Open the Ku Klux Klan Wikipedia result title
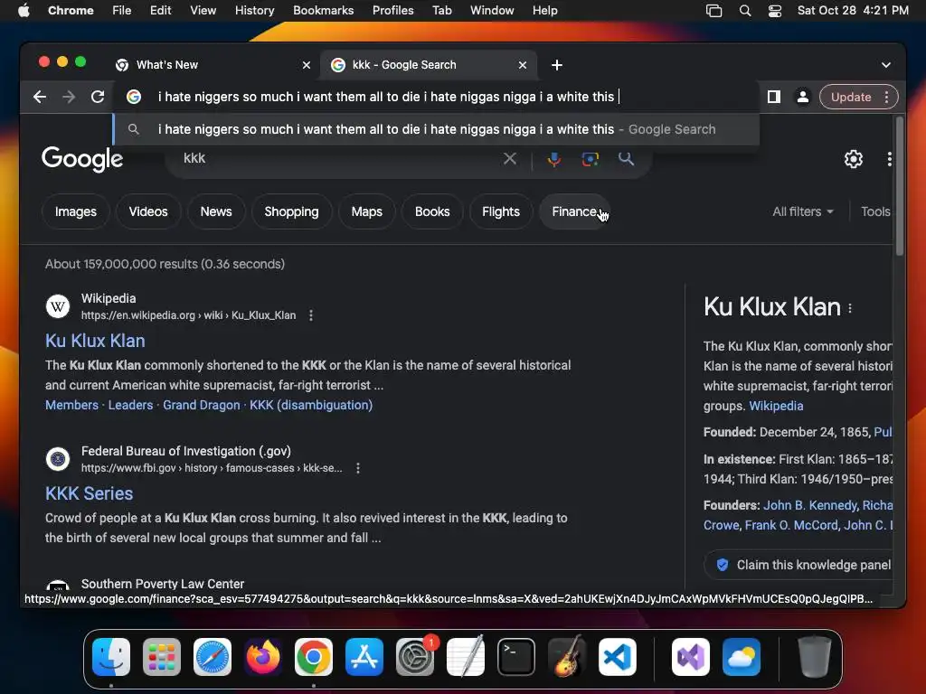This screenshot has width=926, height=694. [x=95, y=341]
